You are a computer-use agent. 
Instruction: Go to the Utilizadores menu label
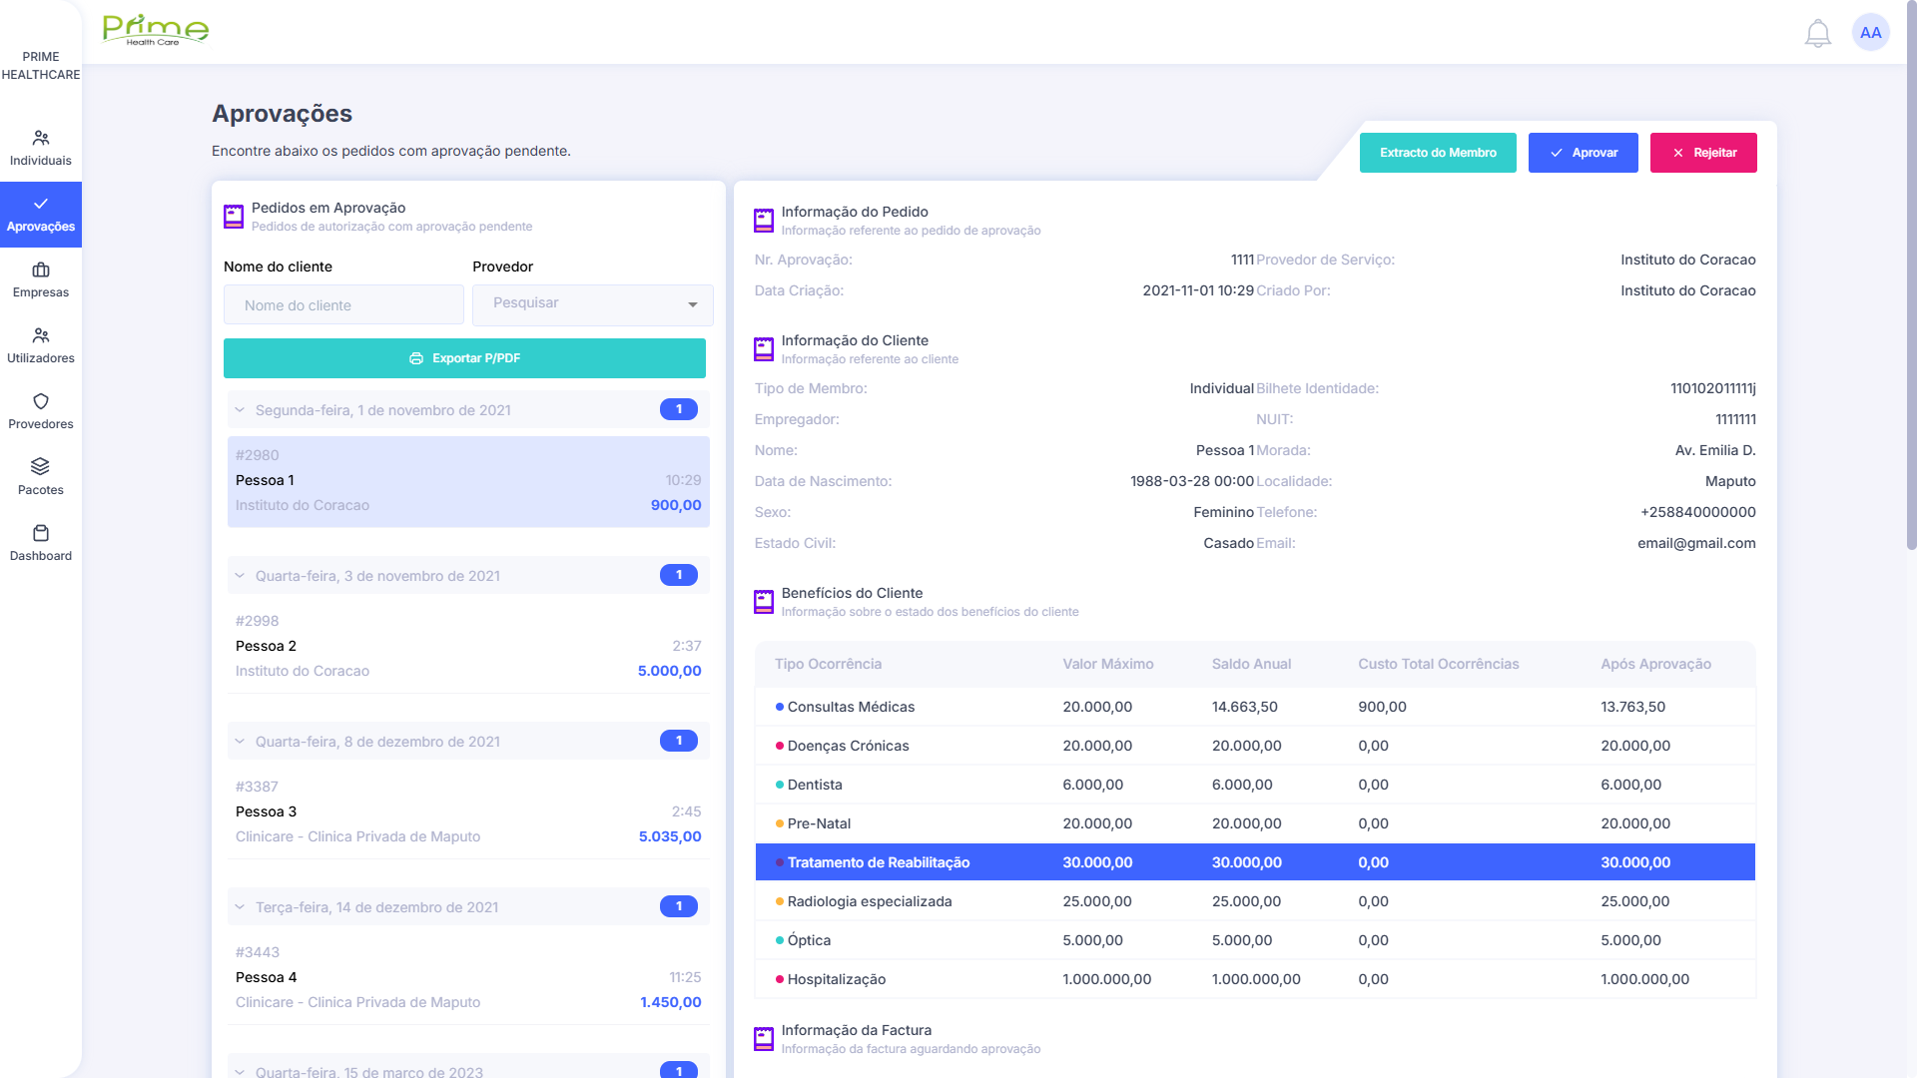coord(41,358)
